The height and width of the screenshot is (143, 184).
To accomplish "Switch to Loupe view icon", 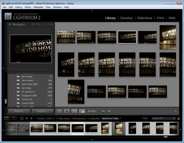I will (67, 111).
